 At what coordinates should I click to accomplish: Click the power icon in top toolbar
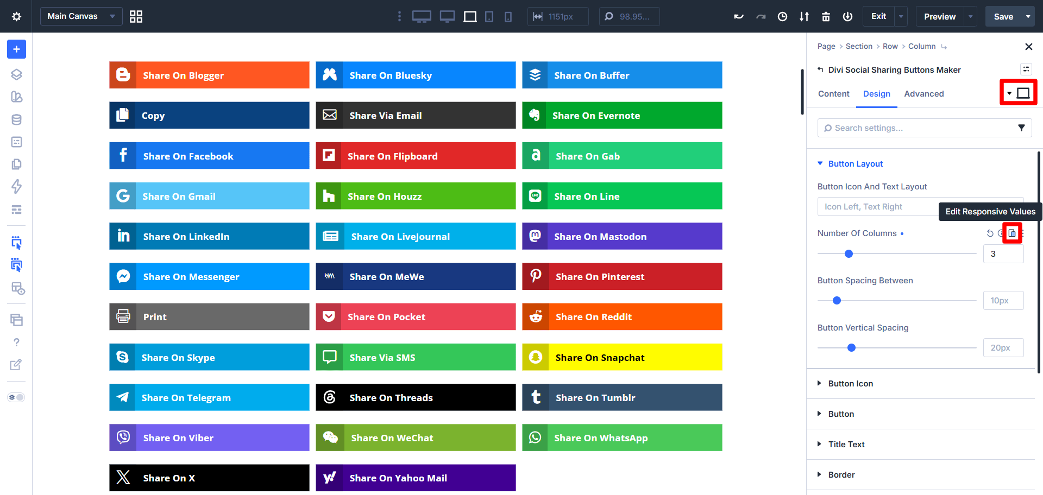tap(847, 16)
